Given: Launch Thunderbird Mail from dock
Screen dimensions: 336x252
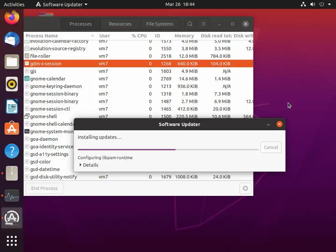Looking at the screenshot, I should pyautogui.click(x=12, y=39).
